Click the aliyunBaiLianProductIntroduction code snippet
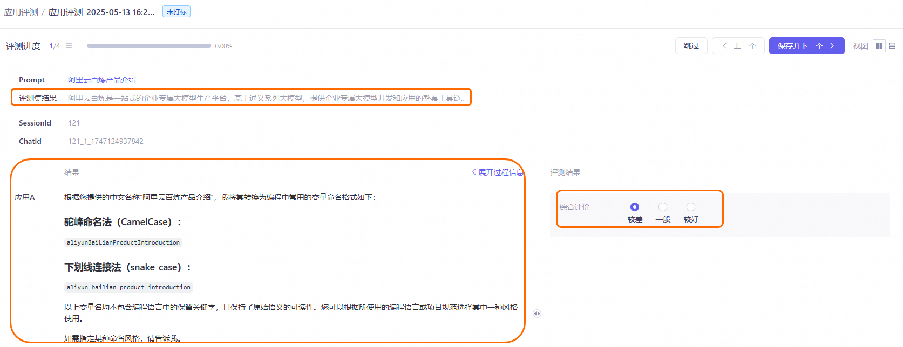The height and width of the screenshot is (347, 903). (123, 242)
